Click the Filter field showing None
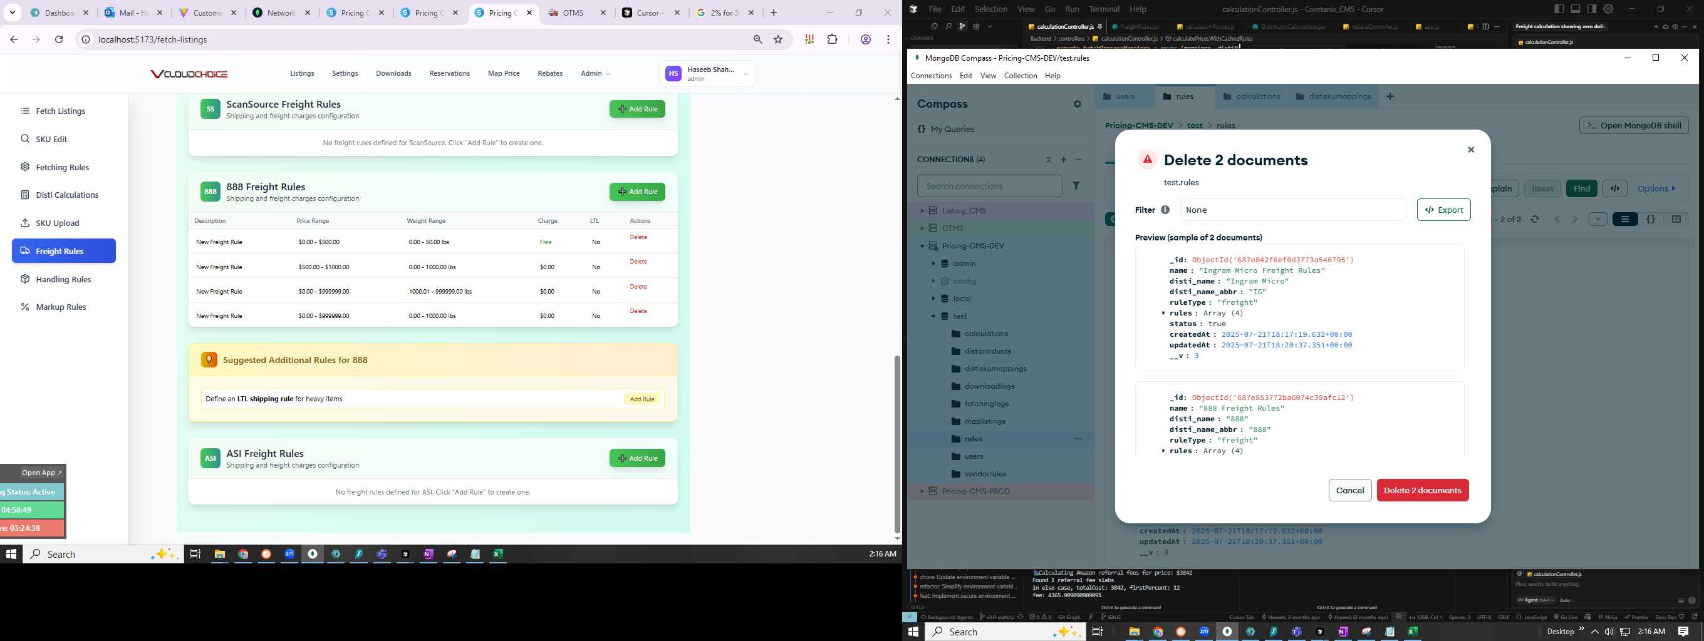The width and height of the screenshot is (1704, 641). pos(1292,210)
